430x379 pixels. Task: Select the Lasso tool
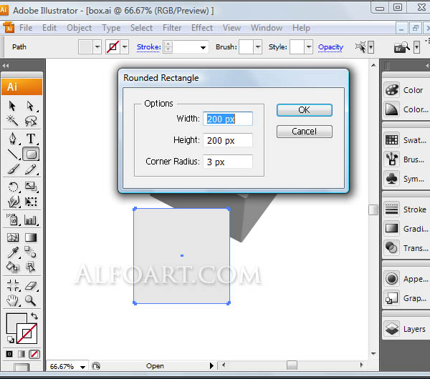tap(30, 120)
